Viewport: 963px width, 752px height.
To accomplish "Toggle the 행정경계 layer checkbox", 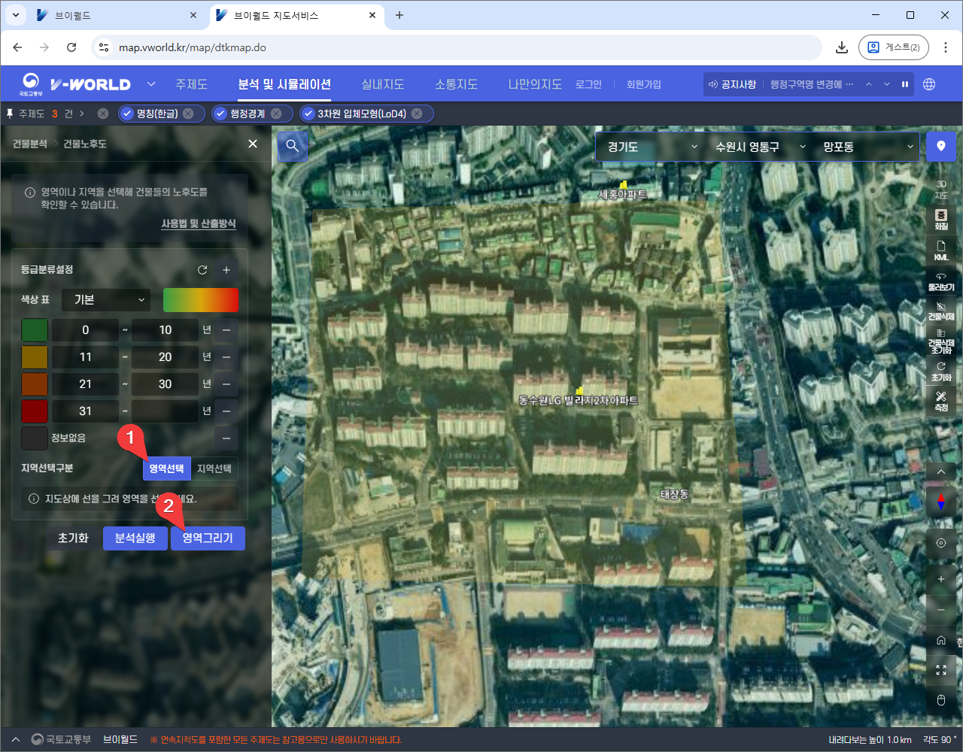I will pos(220,114).
